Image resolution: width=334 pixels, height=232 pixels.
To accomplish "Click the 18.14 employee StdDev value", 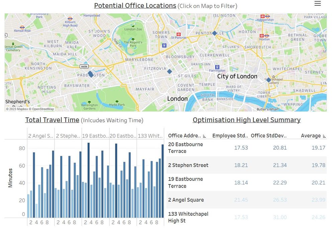I will point(241,183).
